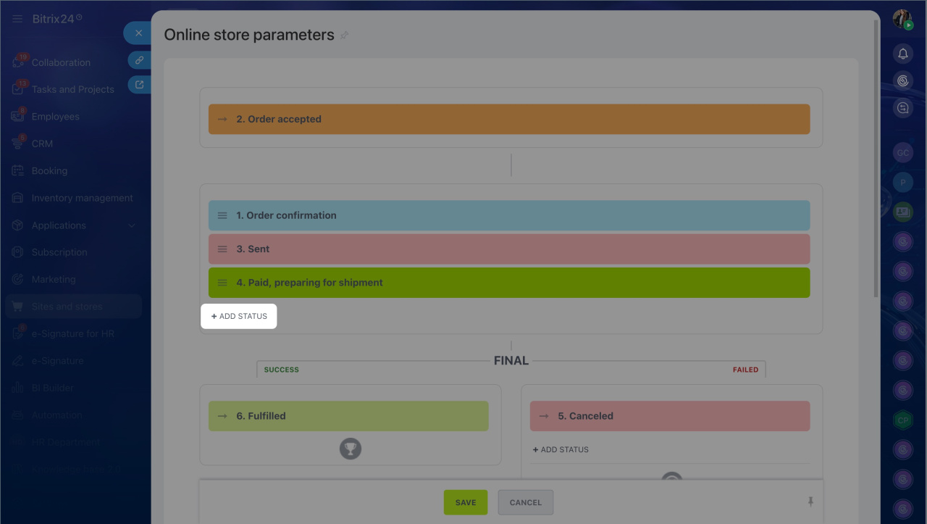927x524 pixels.
Task: Click the hamburger menu icon beside Bitrix24
Action: (17, 19)
